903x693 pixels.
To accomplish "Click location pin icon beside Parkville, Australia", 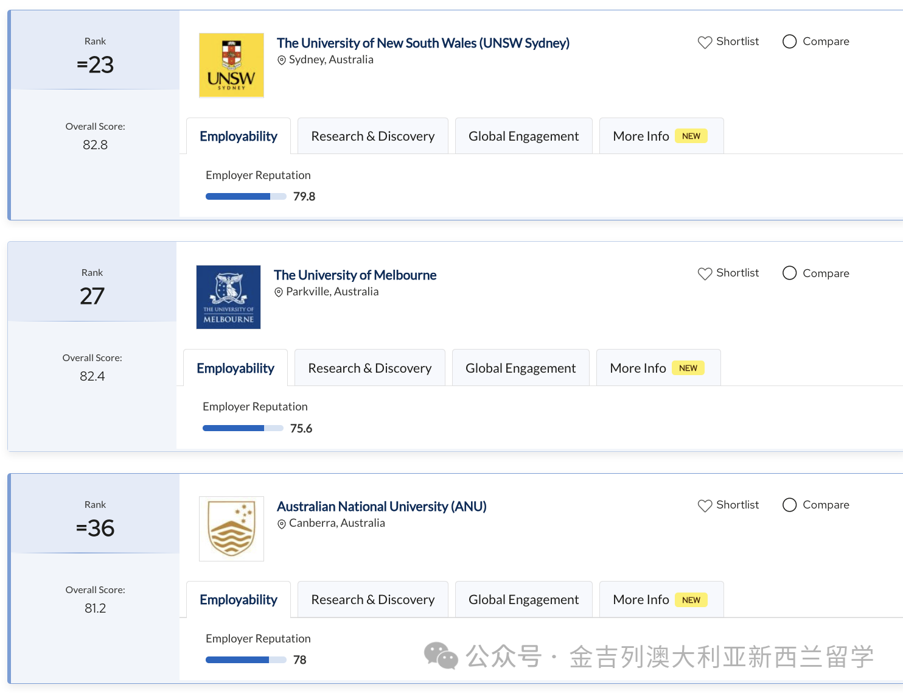I will click(279, 292).
